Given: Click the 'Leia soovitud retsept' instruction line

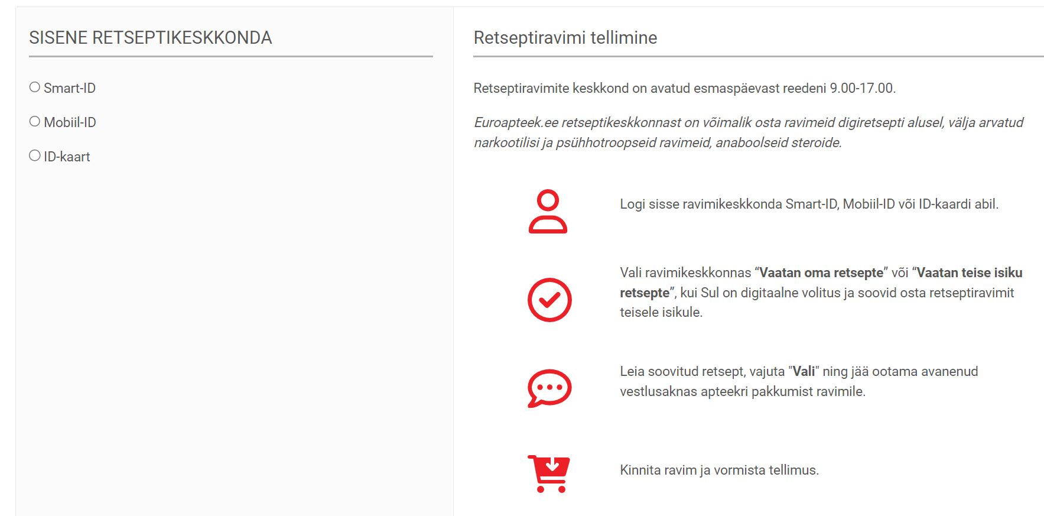Looking at the screenshot, I should click(799, 381).
